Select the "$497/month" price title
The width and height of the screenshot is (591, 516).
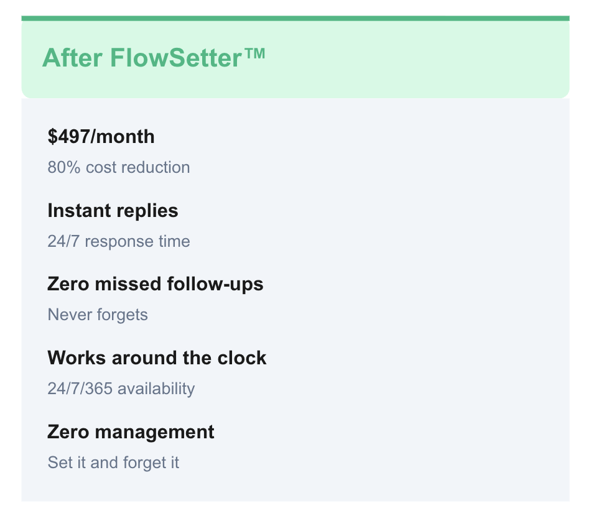101,137
